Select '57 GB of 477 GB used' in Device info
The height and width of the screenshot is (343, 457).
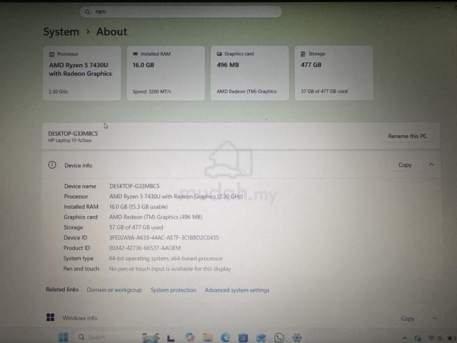(136, 227)
